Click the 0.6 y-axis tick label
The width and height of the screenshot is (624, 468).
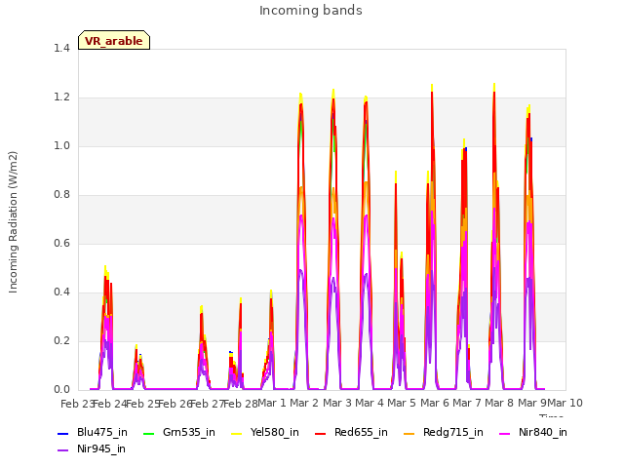(61, 243)
